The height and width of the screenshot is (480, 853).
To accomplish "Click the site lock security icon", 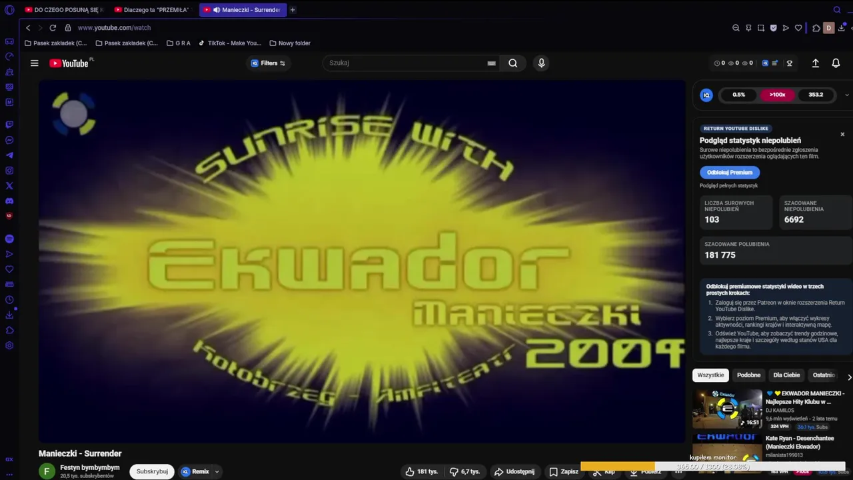I will pos(68,28).
